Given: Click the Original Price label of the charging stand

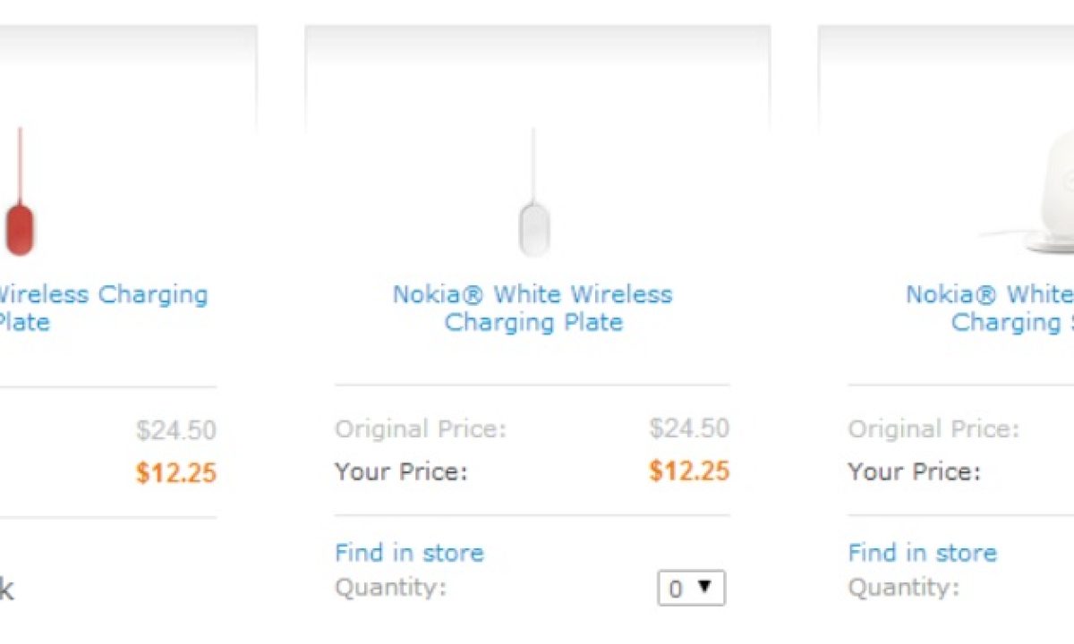Looking at the screenshot, I should 933,429.
